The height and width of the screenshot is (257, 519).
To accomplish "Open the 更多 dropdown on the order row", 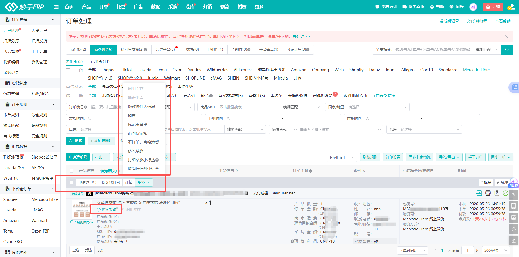I will tap(144, 182).
